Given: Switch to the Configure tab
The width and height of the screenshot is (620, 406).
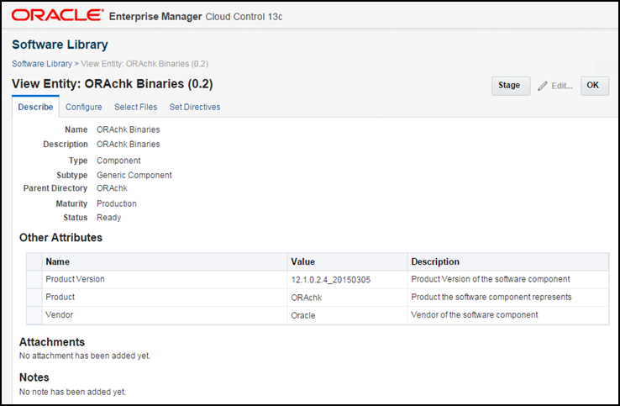Looking at the screenshot, I should pyautogui.click(x=83, y=107).
